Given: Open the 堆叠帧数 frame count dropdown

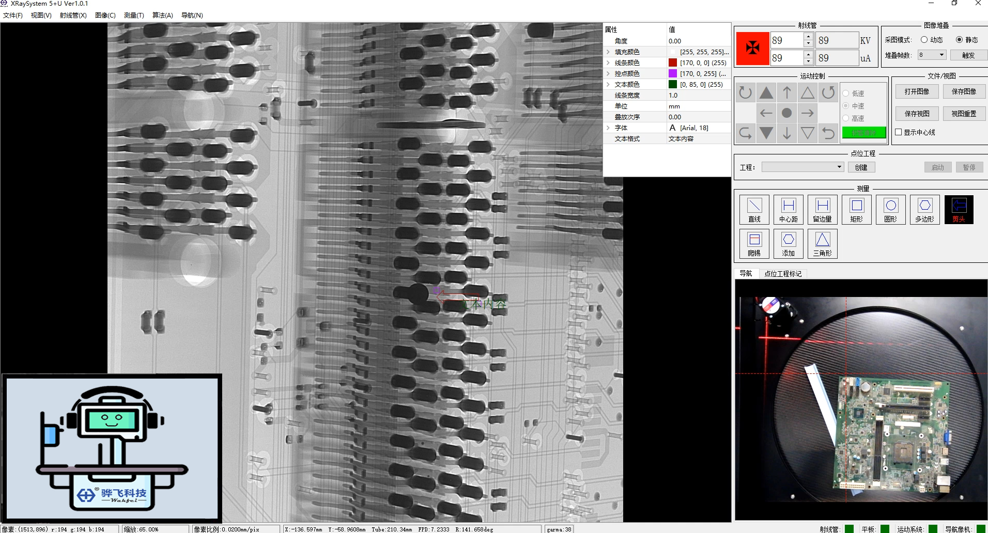Looking at the screenshot, I should (933, 55).
